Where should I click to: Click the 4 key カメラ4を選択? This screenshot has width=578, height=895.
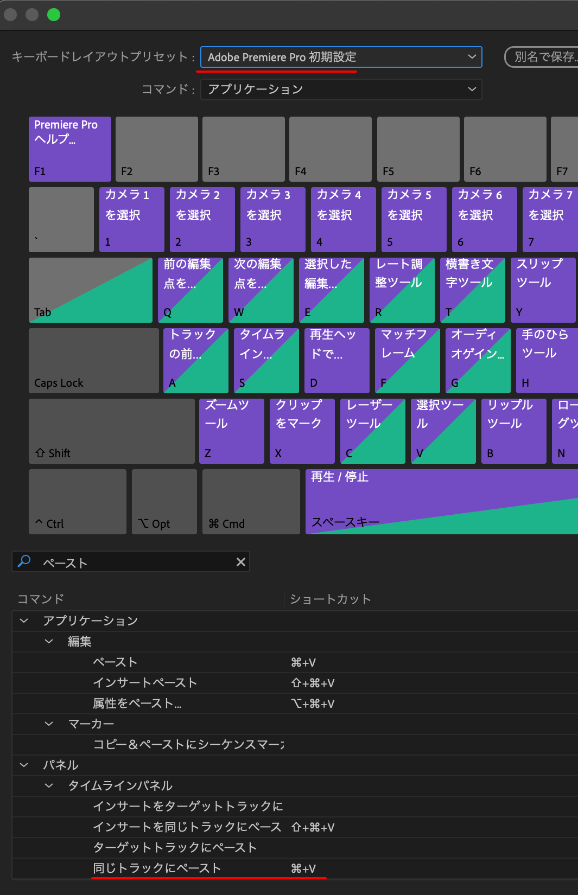pyautogui.click(x=344, y=220)
